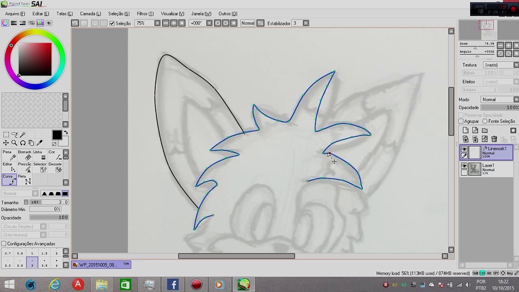Create a new layer folder
Screen dimensions: 519x292
pyautogui.click(x=485, y=130)
